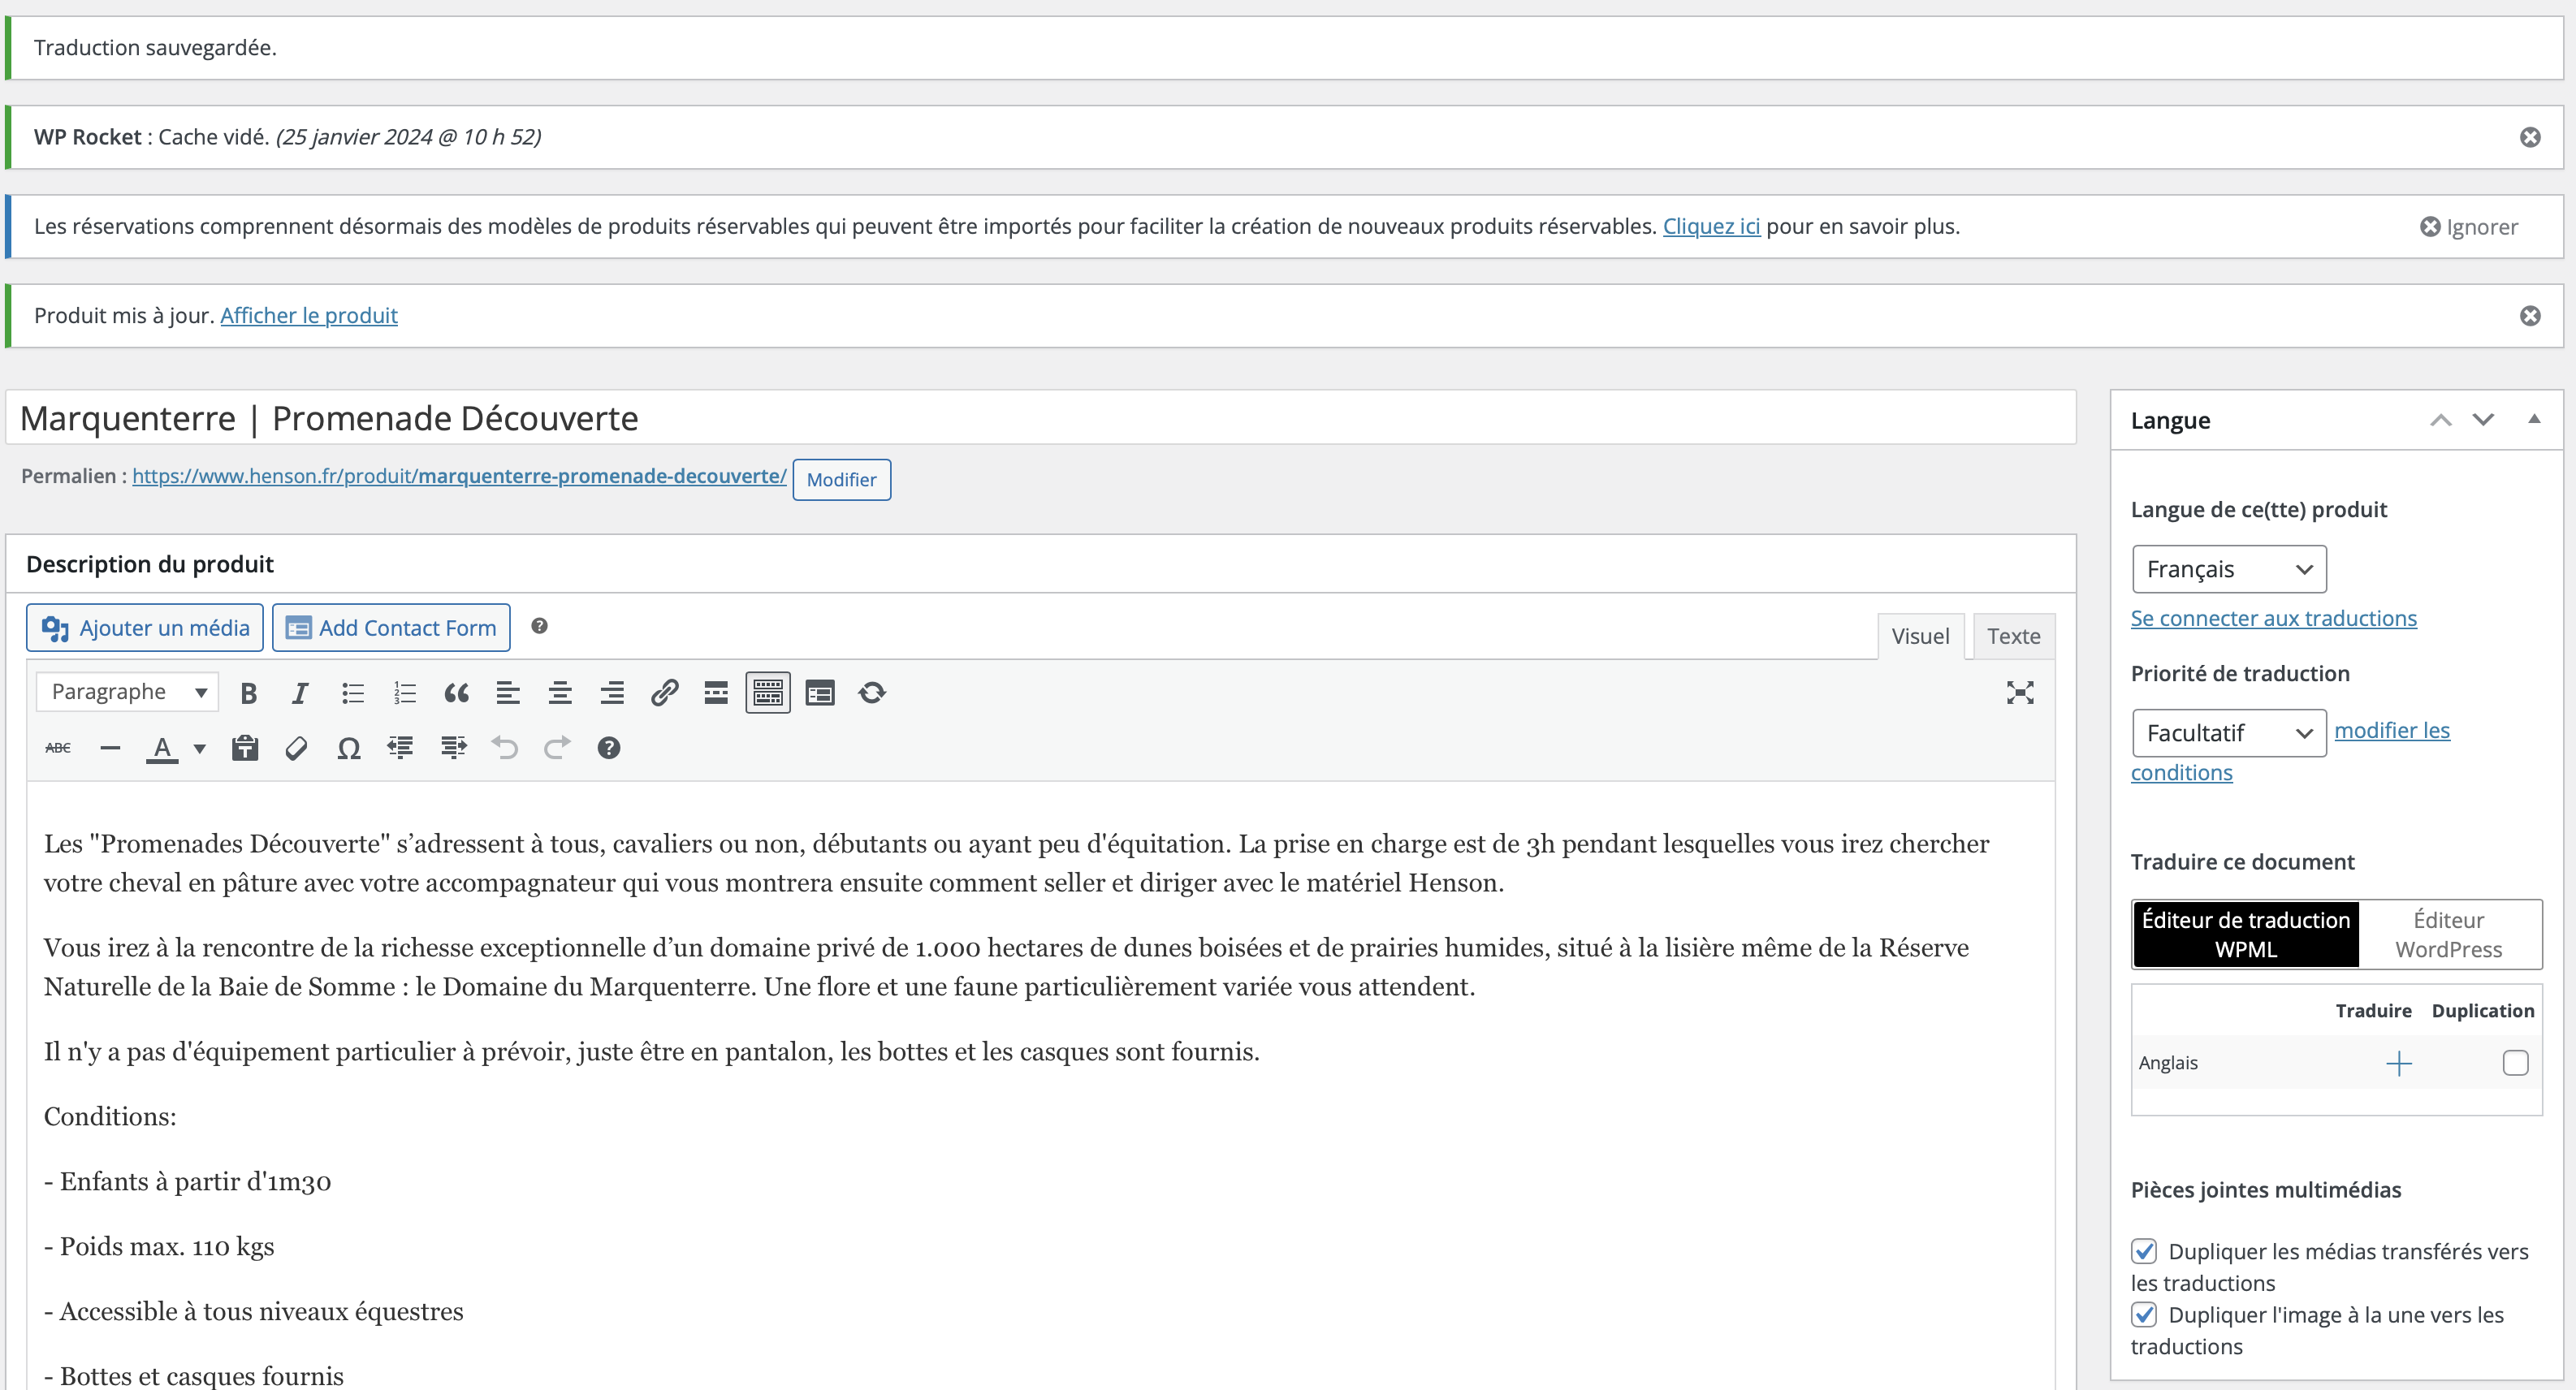The image size is (2576, 1390).
Task: Decrease paragraph indent
Action: pos(401,748)
